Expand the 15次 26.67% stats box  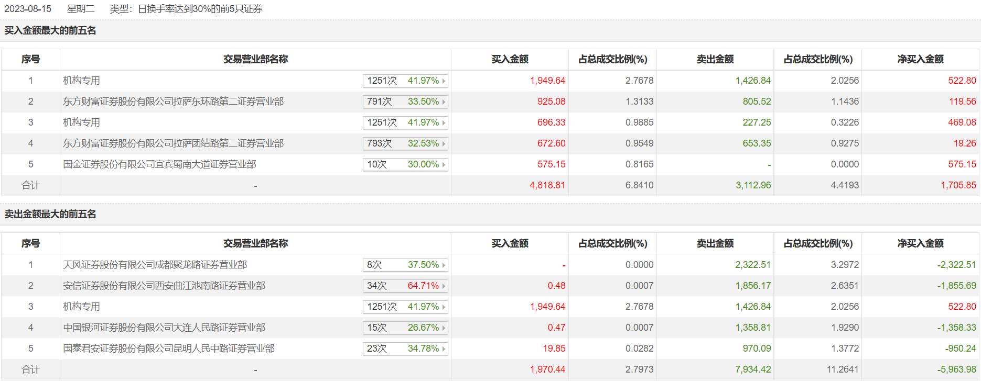[405, 328]
